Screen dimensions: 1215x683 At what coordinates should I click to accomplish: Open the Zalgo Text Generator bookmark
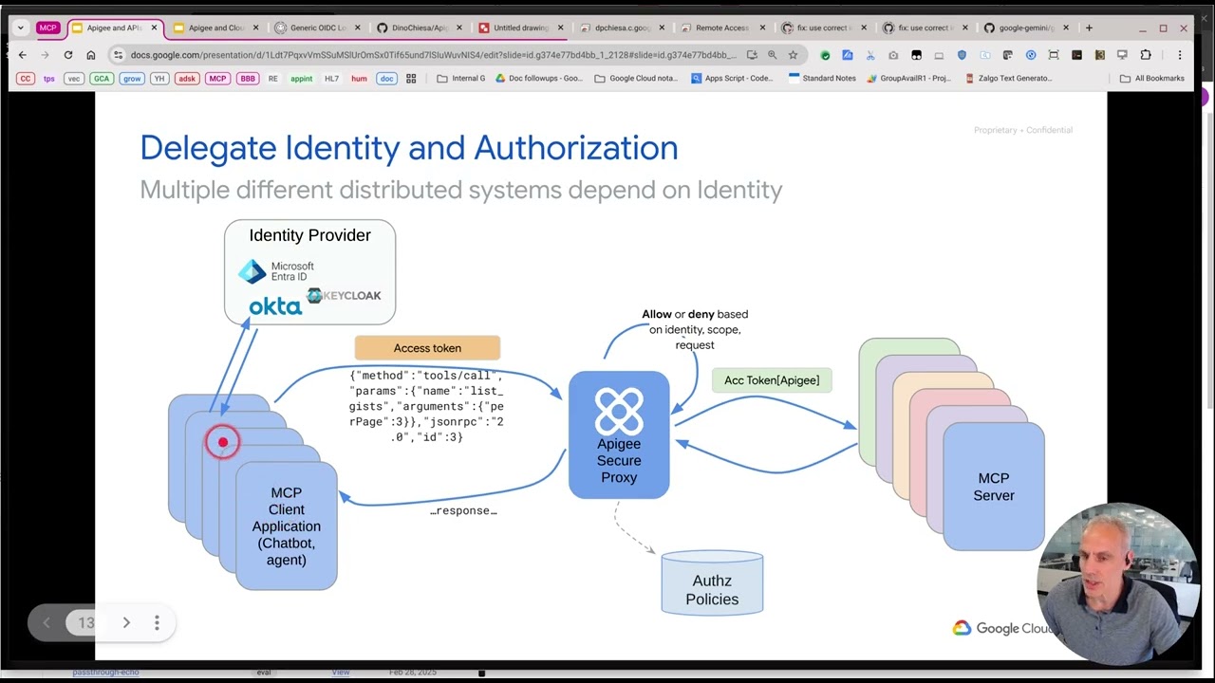click(x=1008, y=79)
